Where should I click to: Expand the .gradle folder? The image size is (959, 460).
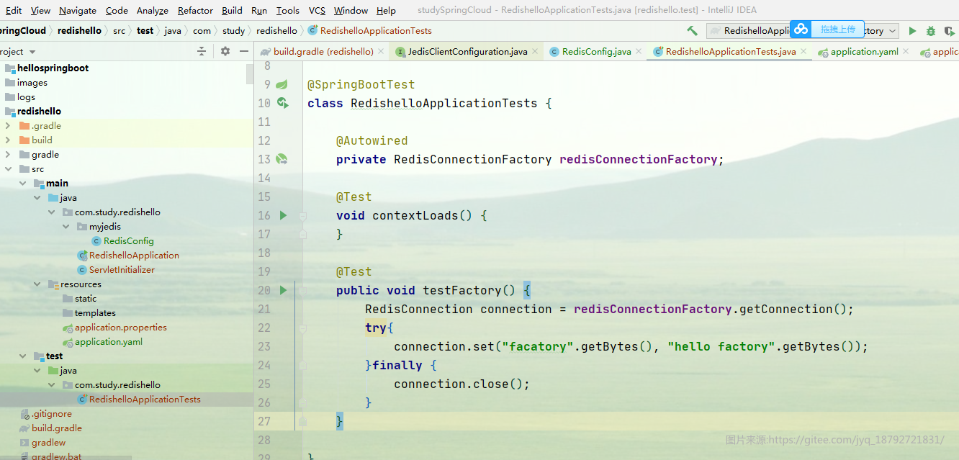[x=9, y=126]
